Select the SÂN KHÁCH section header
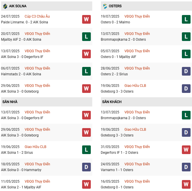 pyautogui.click(x=112, y=102)
